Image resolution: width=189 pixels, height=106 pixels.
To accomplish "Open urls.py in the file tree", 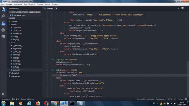I will pos(16,37).
